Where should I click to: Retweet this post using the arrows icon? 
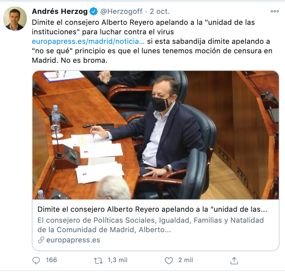pos(98,261)
